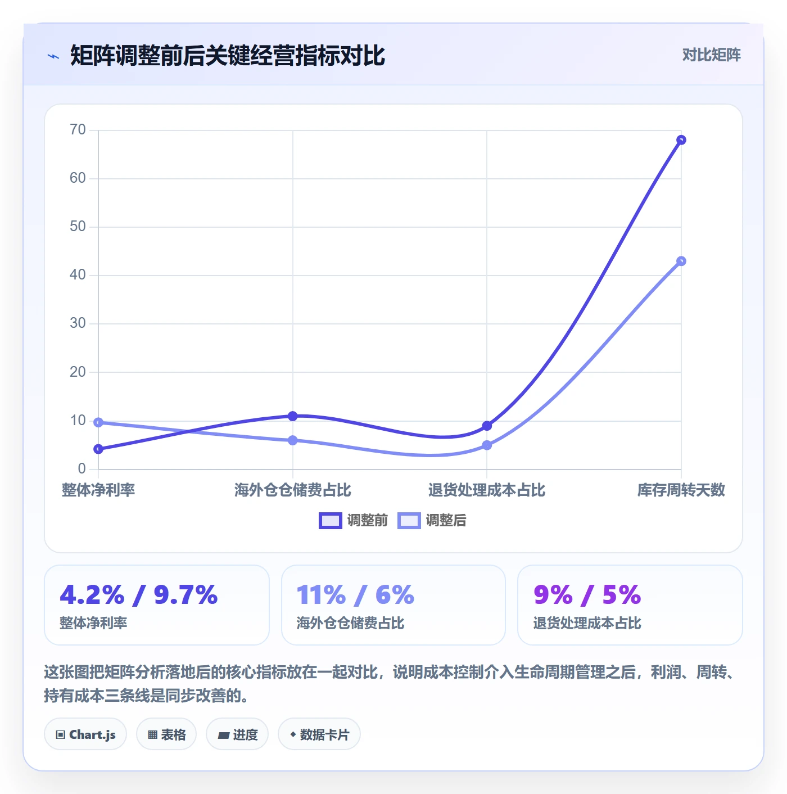
Task: Click the description paragraph starting 这张图把矩阵分析
Action: coord(391,684)
